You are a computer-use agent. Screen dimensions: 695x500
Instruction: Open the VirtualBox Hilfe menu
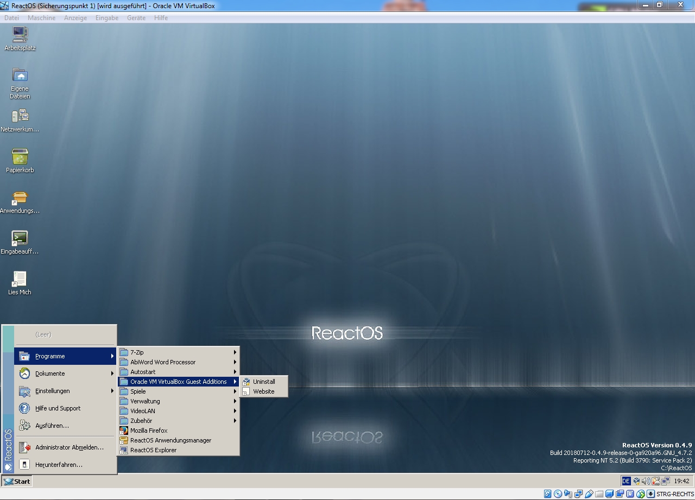click(x=161, y=18)
